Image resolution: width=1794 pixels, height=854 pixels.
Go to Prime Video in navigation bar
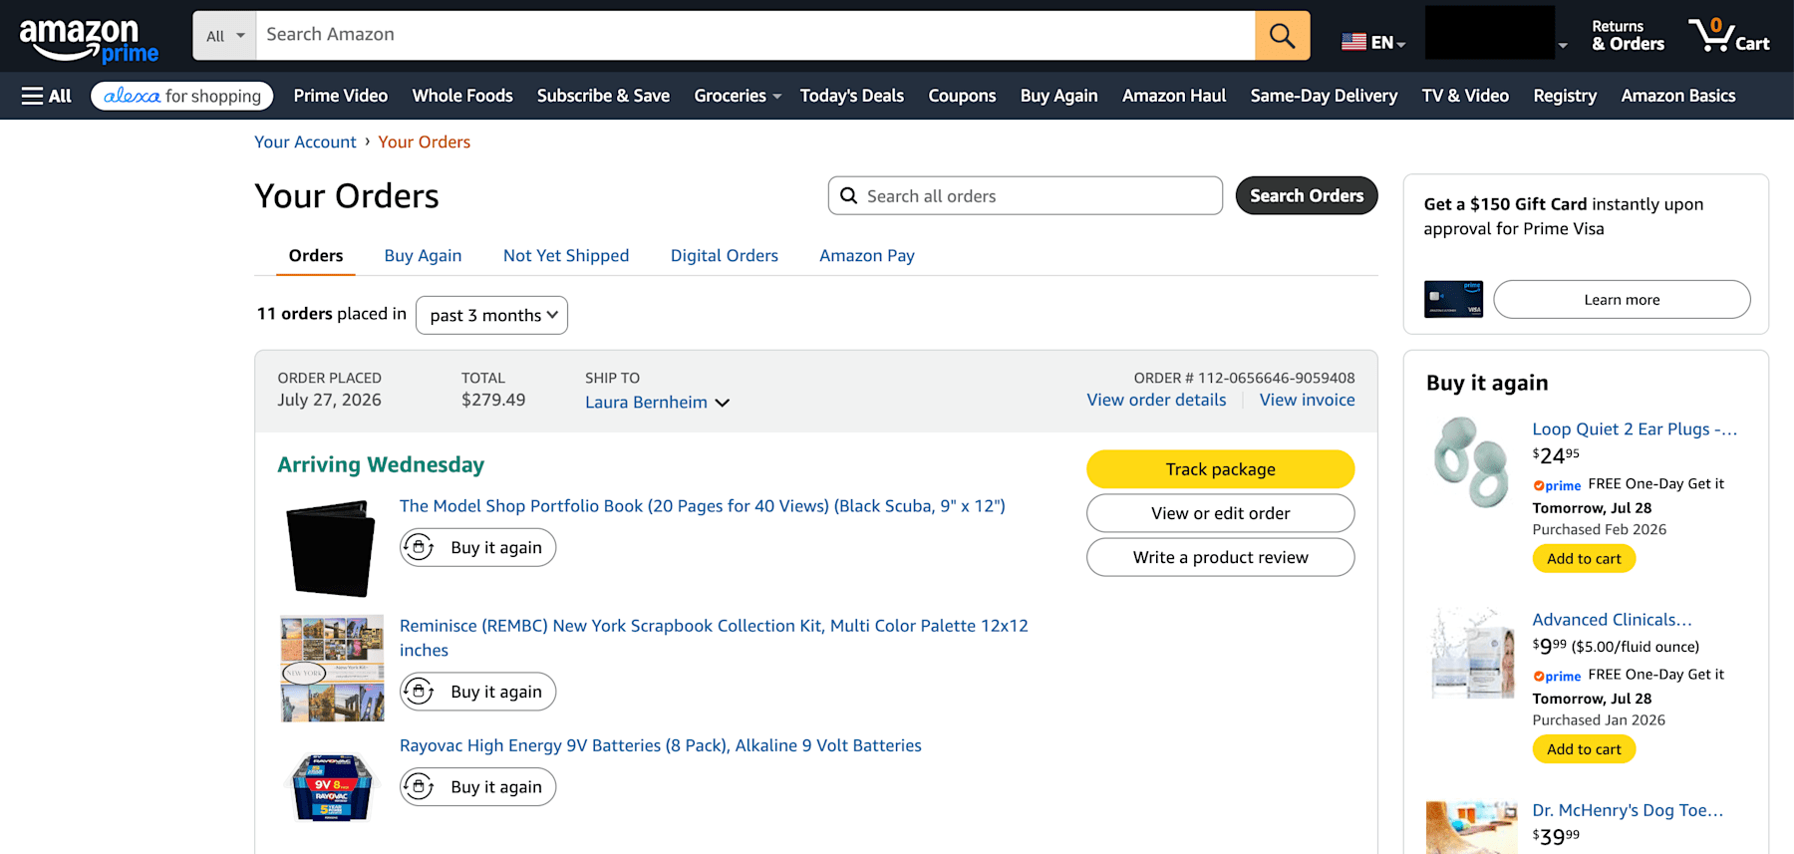click(x=341, y=96)
